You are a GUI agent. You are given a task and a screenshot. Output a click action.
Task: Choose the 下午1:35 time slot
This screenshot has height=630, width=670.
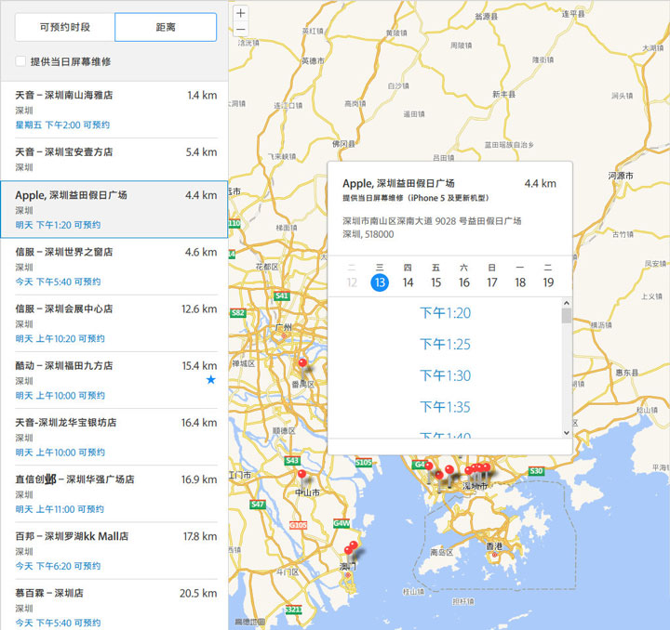445,407
